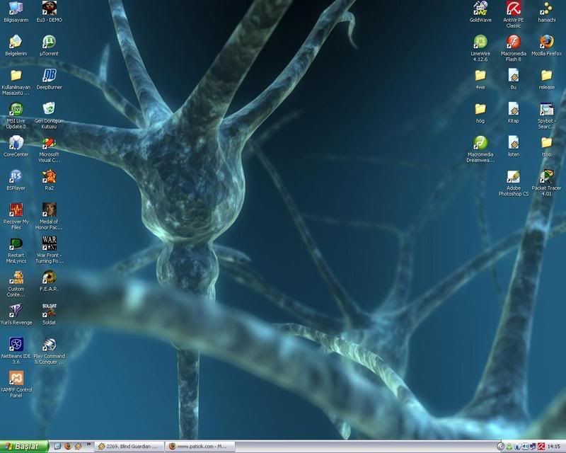Click the AntiVir tray icon
The width and height of the screenshot is (566, 453).
pyautogui.click(x=541, y=447)
